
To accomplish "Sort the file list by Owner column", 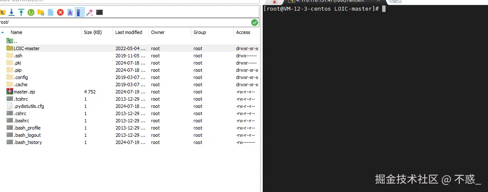I will click(158, 32).
